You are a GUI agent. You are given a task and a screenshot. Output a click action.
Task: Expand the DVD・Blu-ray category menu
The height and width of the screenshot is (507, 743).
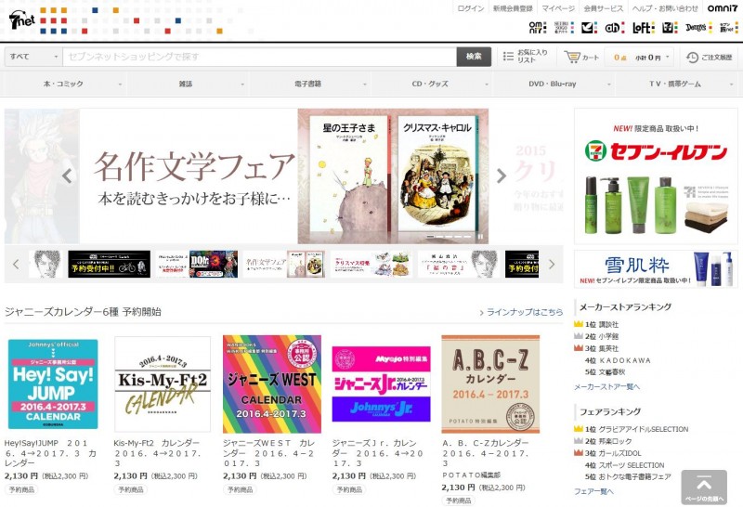(x=554, y=84)
